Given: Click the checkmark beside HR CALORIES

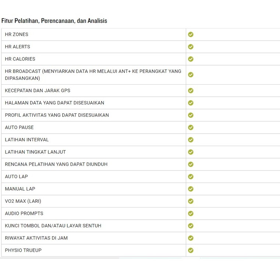Looking at the screenshot, I should [x=191, y=59].
